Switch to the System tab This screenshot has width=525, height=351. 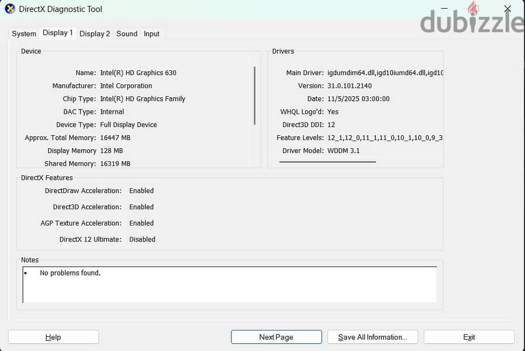tap(24, 34)
